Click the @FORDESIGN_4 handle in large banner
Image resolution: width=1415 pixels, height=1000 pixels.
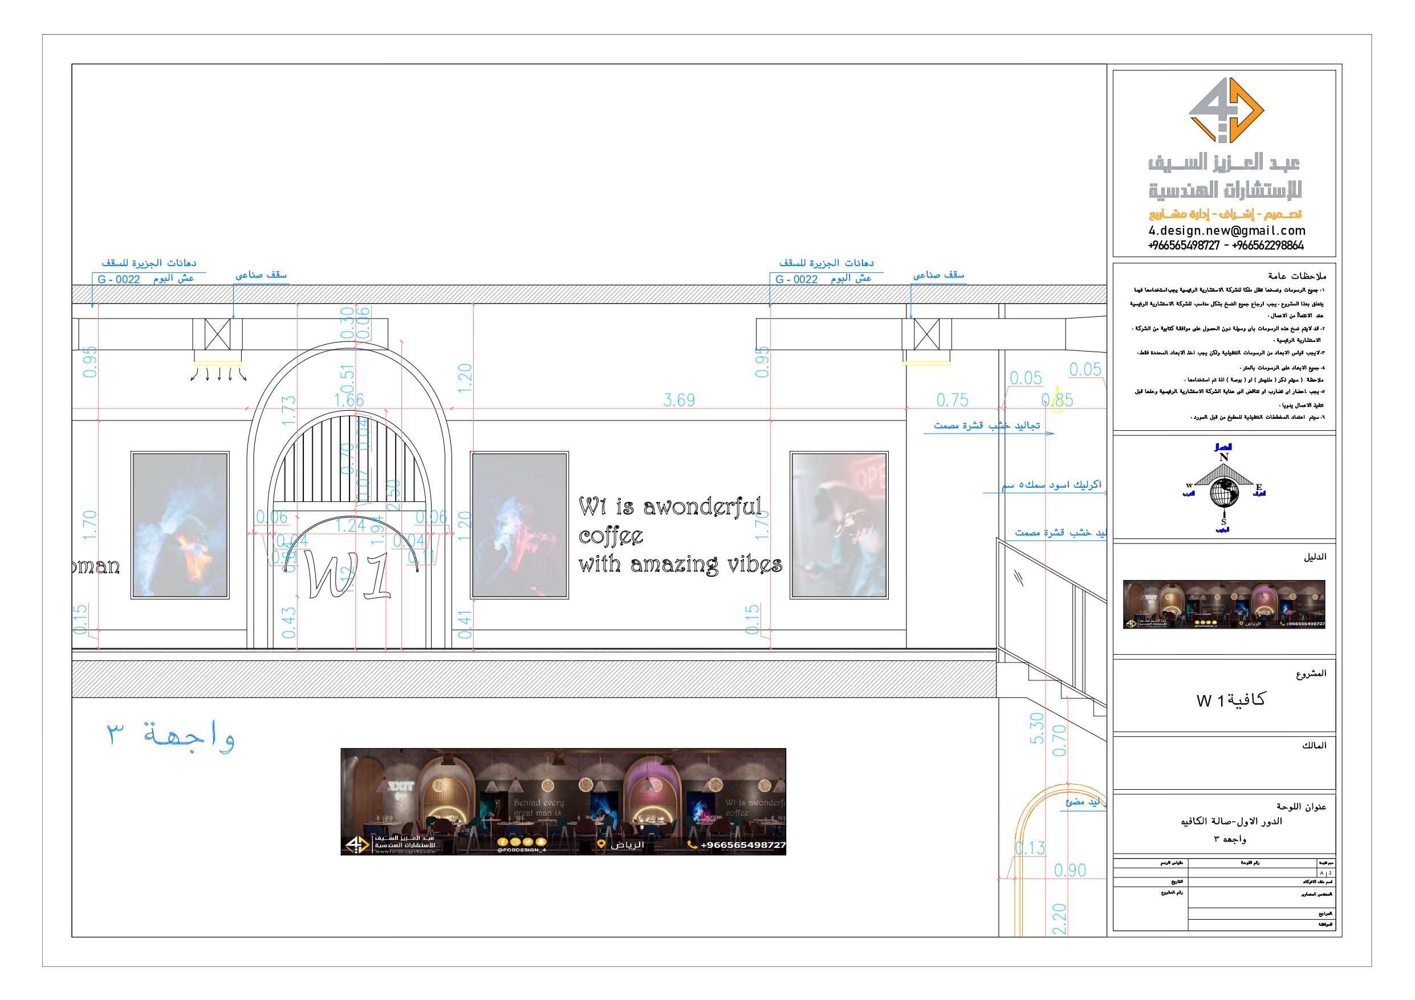(x=522, y=850)
